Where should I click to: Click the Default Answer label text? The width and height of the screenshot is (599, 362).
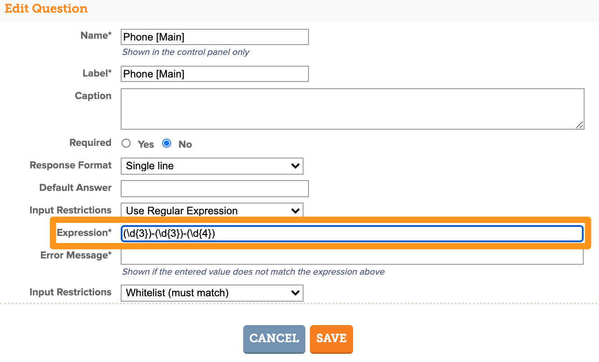76,188
